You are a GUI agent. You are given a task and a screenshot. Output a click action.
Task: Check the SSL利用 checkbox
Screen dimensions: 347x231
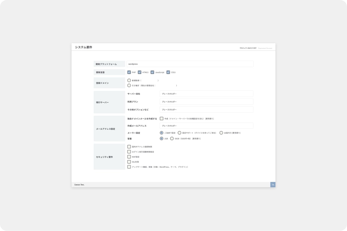[129, 162]
